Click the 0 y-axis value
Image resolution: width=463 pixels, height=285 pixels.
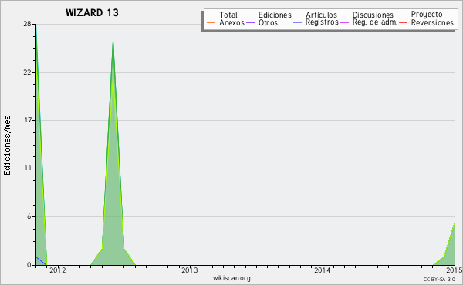[29, 265]
